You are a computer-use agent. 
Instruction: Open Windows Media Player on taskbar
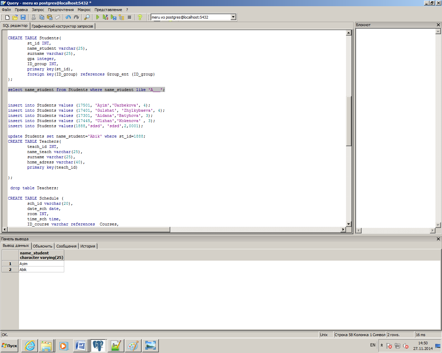coord(64,345)
